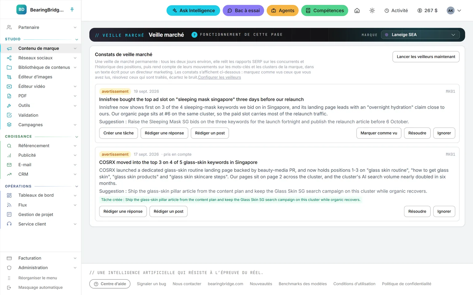Click the Éditeur vidéo sidebar icon
473x295 pixels.
coord(9,86)
